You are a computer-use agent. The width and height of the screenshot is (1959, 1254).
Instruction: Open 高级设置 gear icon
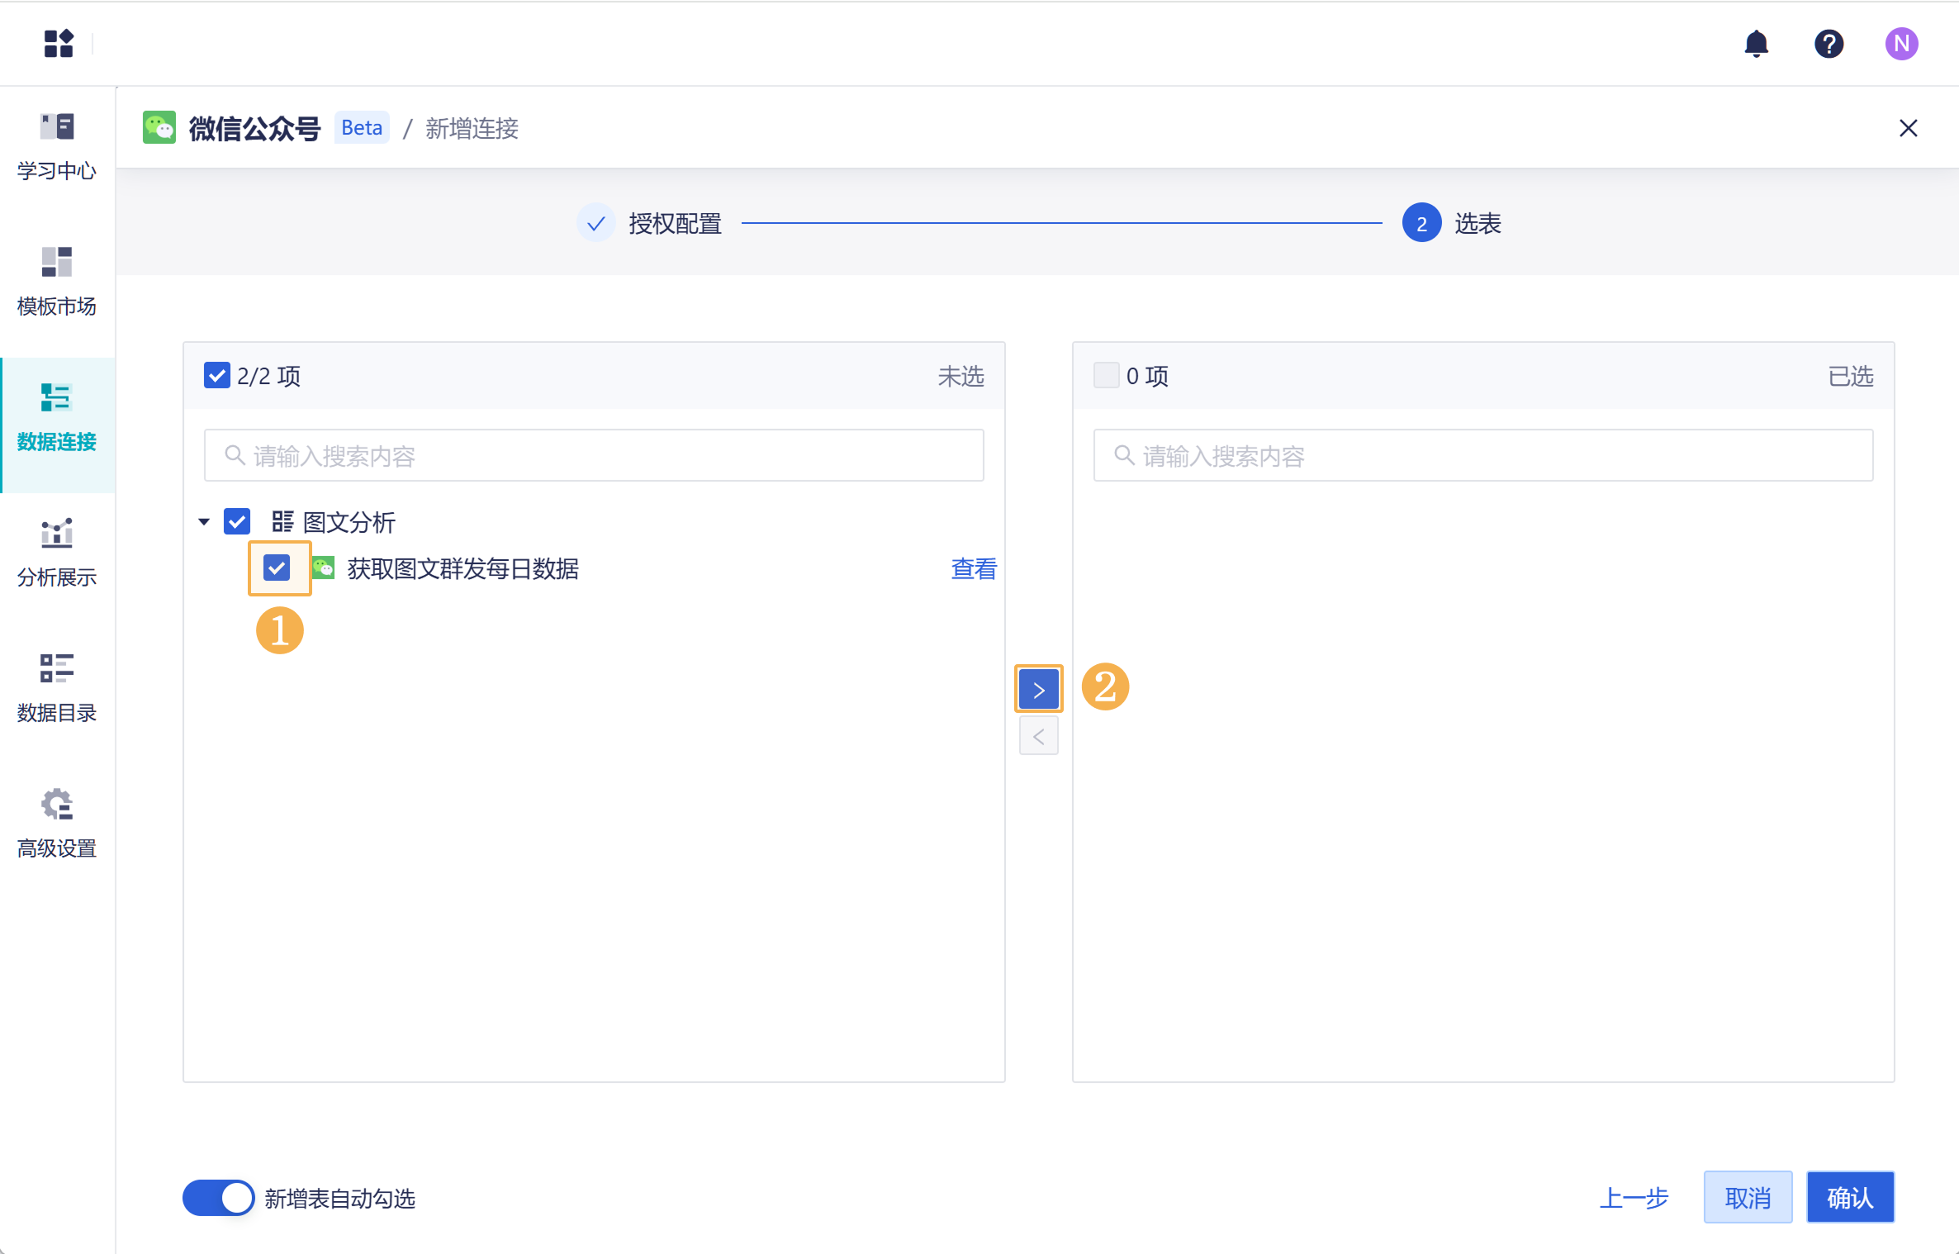coord(57,804)
